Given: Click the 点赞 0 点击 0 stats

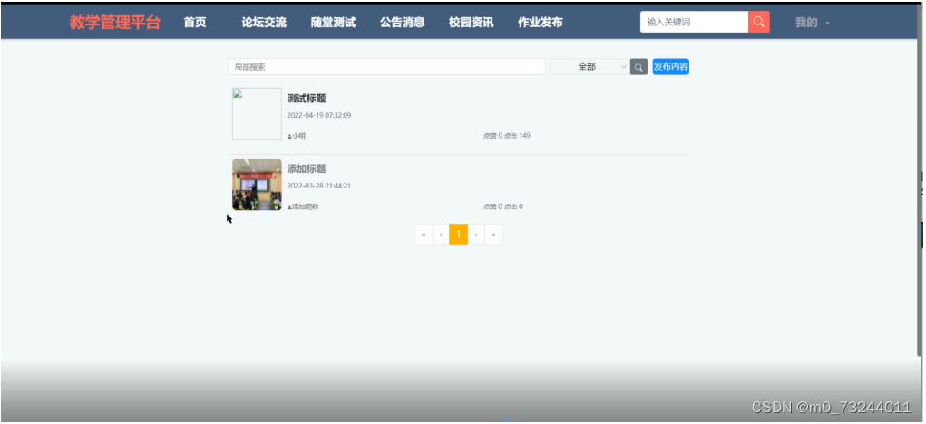Looking at the screenshot, I should pos(503,207).
